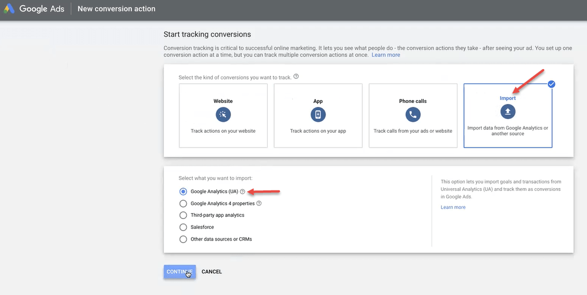Open help icon next to Google Analytics 4 properties
Viewport: 587px width, 295px height.
pyautogui.click(x=259, y=204)
